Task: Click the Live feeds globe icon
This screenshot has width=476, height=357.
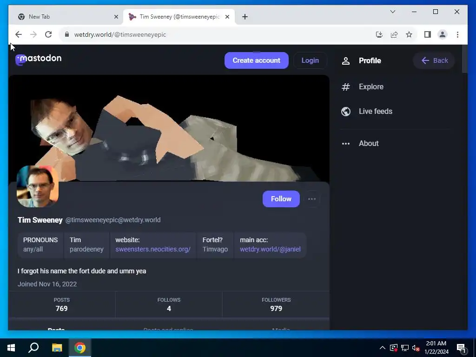Action: click(x=346, y=112)
